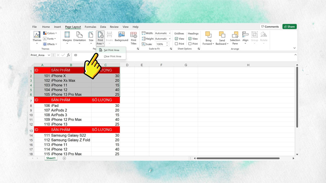Open the Selection Pane
326x183 pixels.
point(235,38)
